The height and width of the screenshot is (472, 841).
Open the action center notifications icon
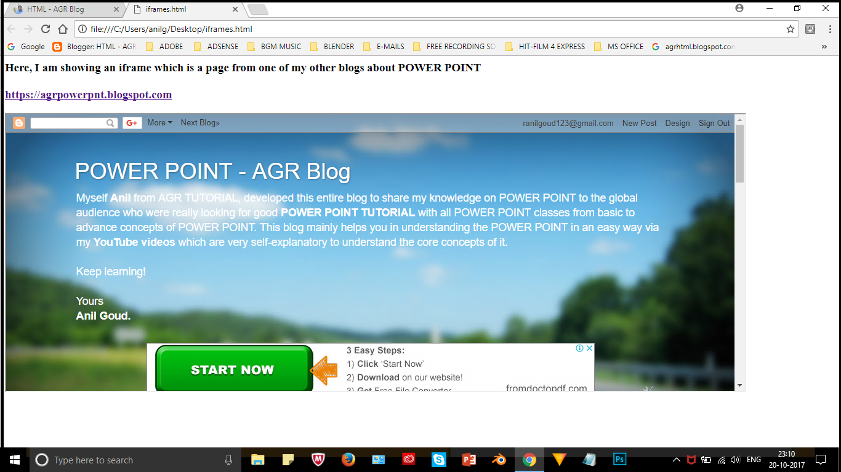tap(820, 460)
